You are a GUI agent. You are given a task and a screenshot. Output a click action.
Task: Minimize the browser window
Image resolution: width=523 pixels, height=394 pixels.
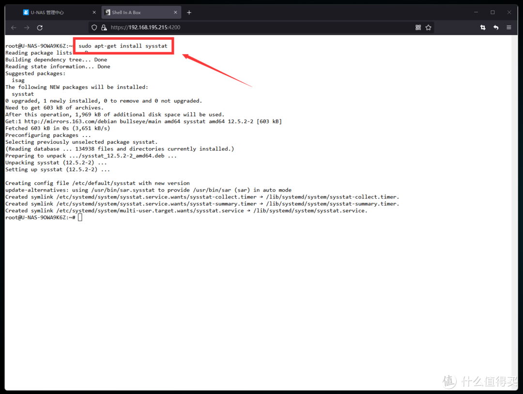(476, 12)
